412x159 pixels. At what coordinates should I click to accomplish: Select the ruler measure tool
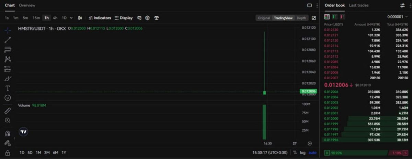tap(8, 111)
